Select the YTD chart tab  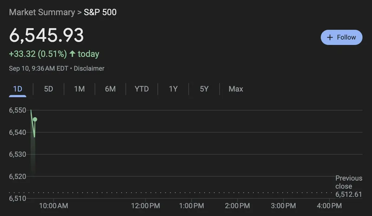(142, 89)
